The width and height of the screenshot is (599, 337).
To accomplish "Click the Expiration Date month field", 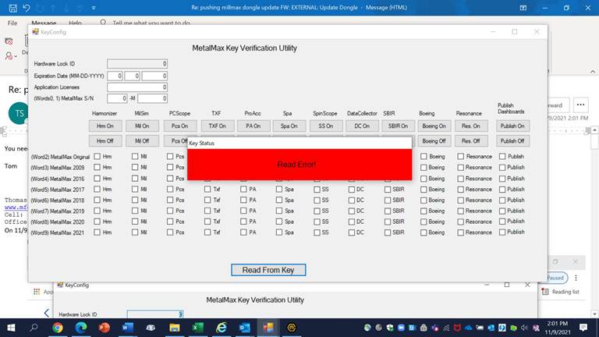I will (115, 76).
